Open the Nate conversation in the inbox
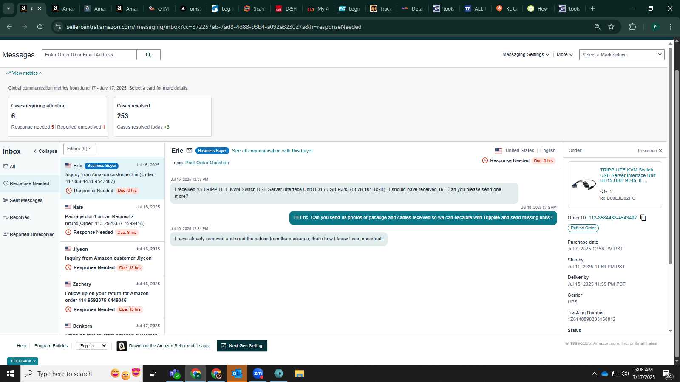This screenshot has width=680, height=382. pyautogui.click(x=112, y=221)
